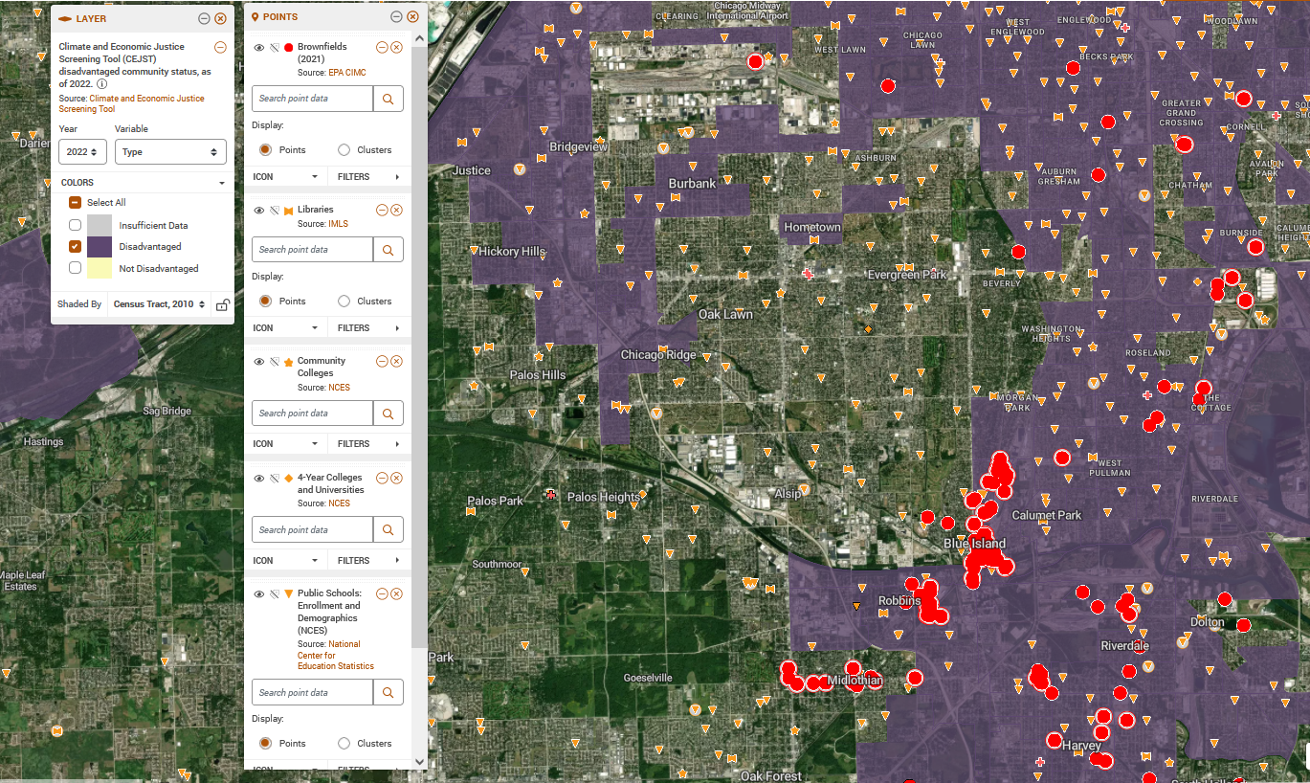Hide Brownfields layer with eye icon
The width and height of the screenshot is (1310, 783).
[259, 47]
